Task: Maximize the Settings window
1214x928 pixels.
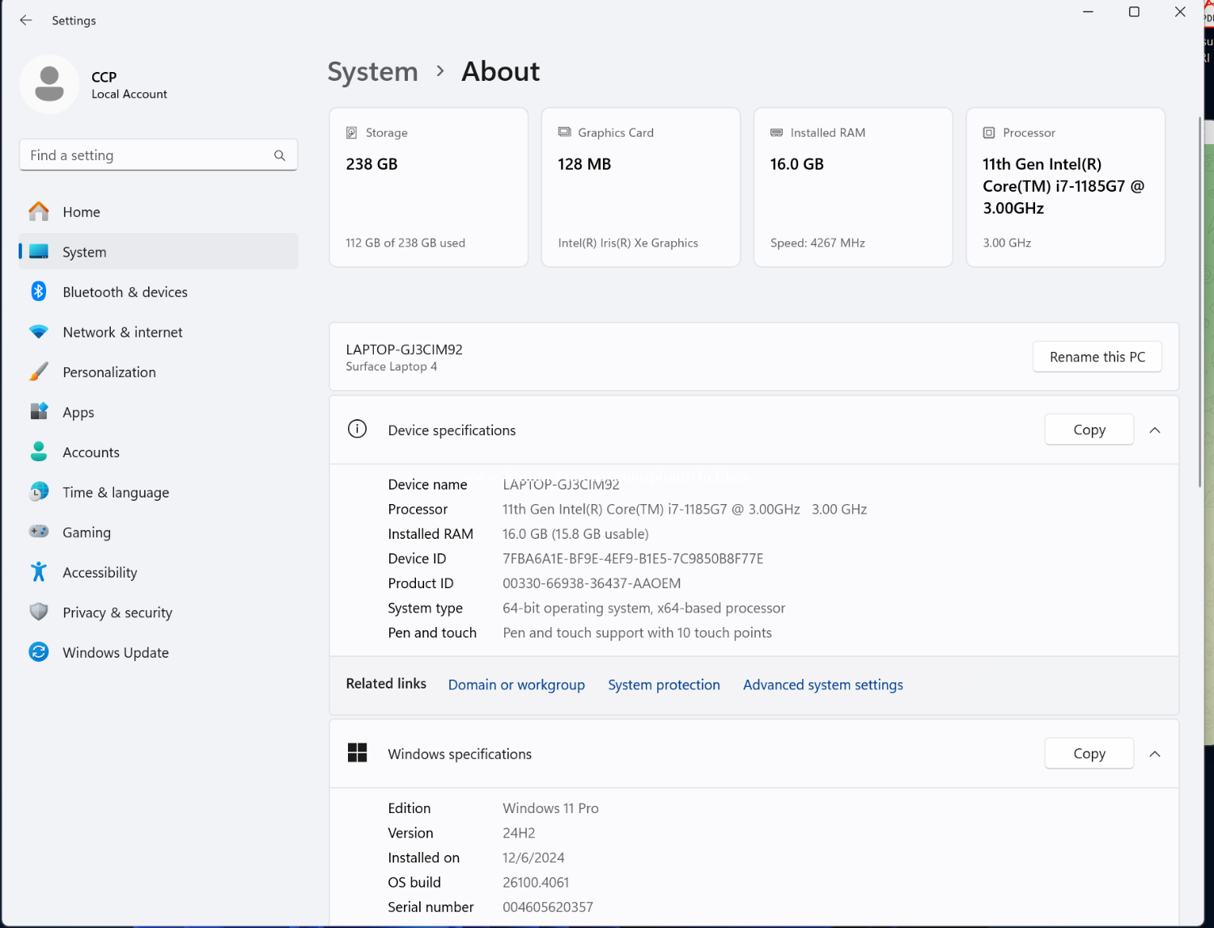Action: 1134,12
